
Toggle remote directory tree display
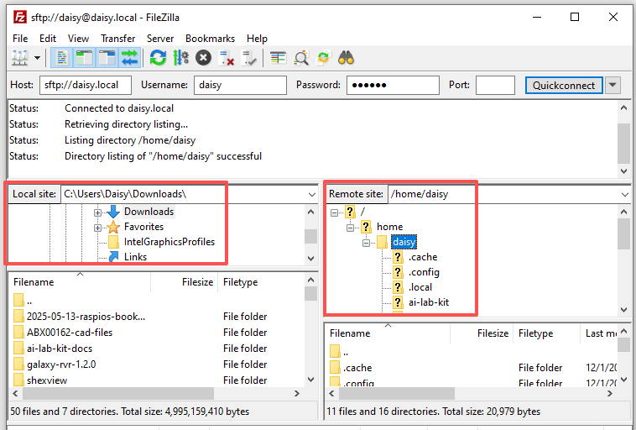(107, 58)
